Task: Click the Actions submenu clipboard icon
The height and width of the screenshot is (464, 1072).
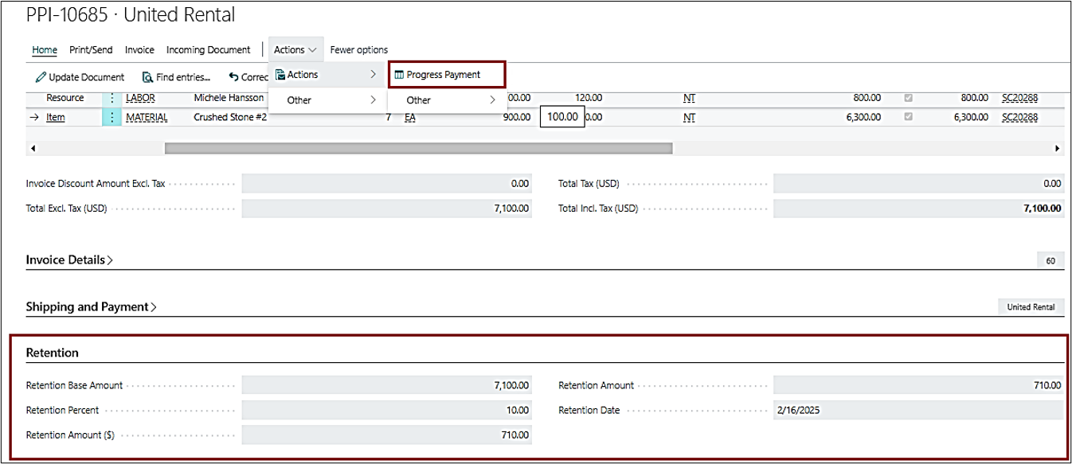Action: [280, 75]
